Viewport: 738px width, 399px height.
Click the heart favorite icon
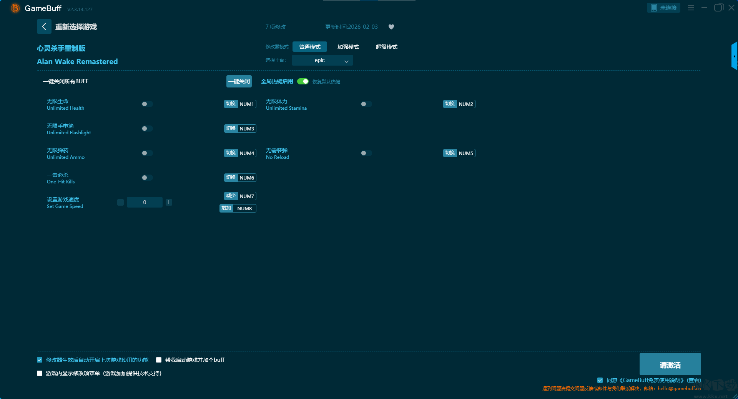[391, 27]
